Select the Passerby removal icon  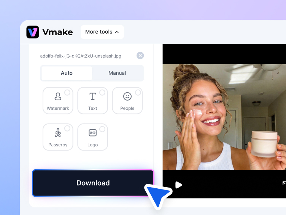coord(58,133)
